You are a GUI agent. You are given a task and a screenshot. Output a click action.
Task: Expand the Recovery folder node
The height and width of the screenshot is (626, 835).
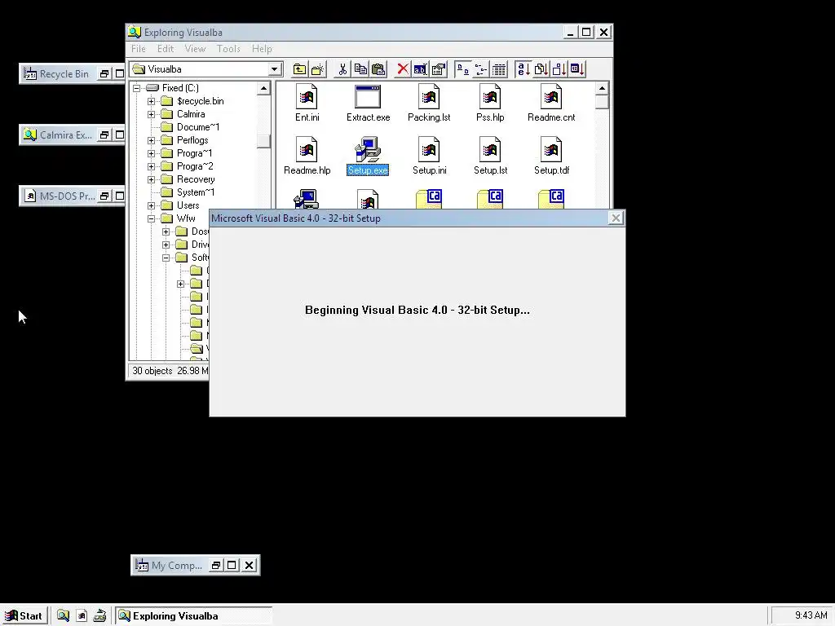(x=151, y=179)
